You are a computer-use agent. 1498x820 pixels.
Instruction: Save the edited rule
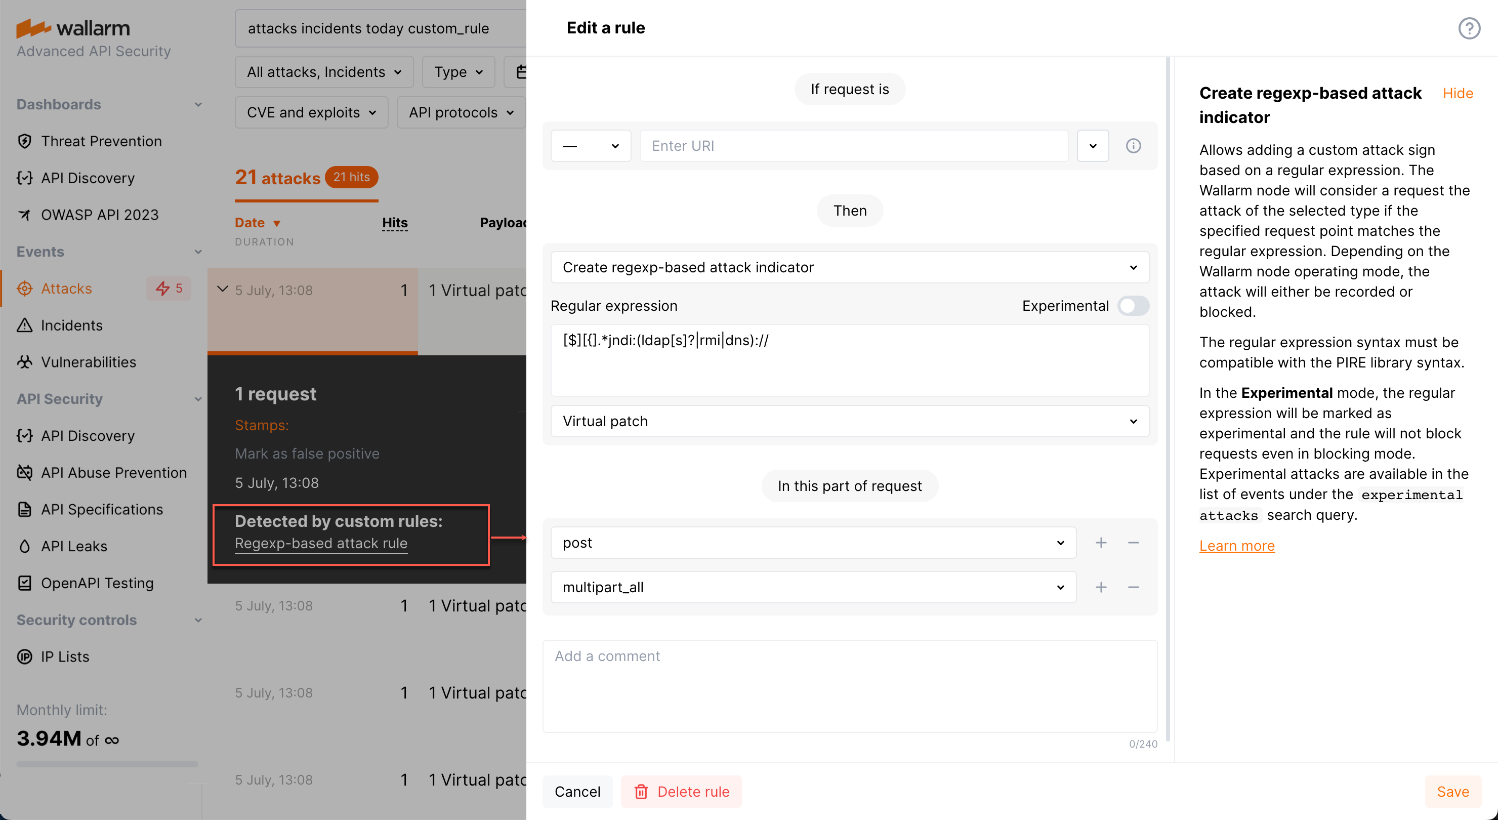[x=1452, y=792]
